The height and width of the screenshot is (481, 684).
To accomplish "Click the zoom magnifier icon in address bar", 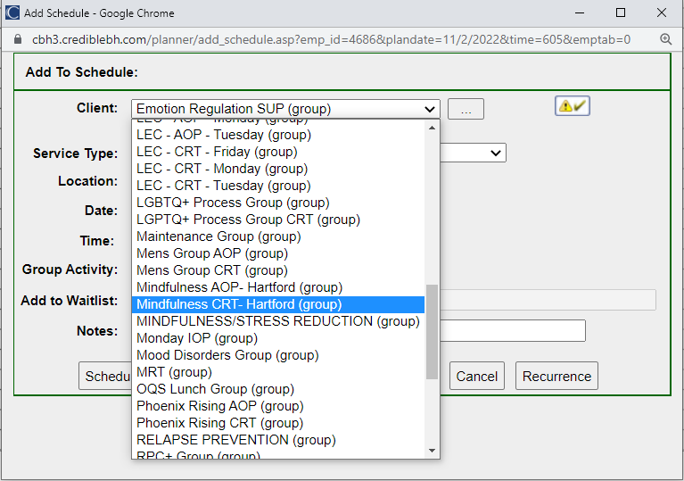I will pyautogui.click(x=665, y=39).
